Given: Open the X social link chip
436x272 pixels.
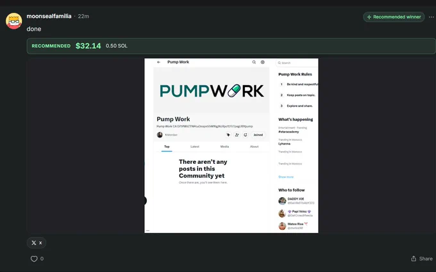Looking at the screenshot, I should click(37, 243).
